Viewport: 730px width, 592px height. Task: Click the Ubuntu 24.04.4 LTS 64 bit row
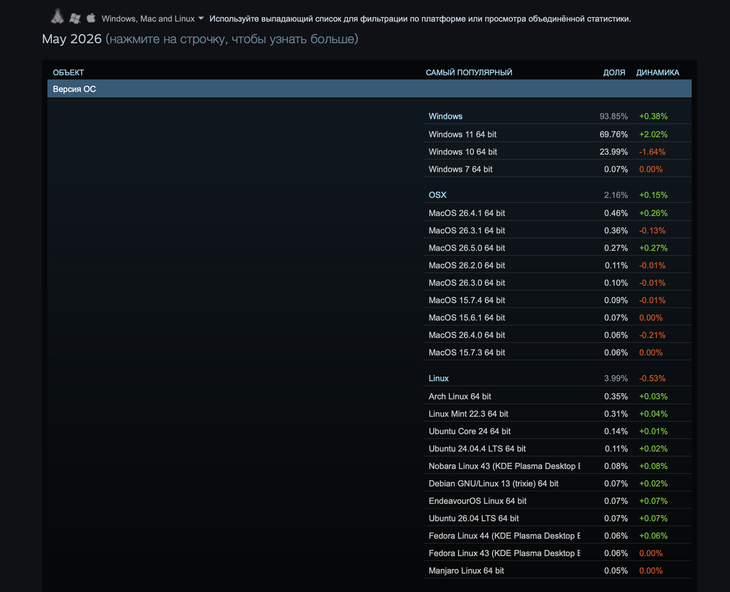[x=557, y=449]
